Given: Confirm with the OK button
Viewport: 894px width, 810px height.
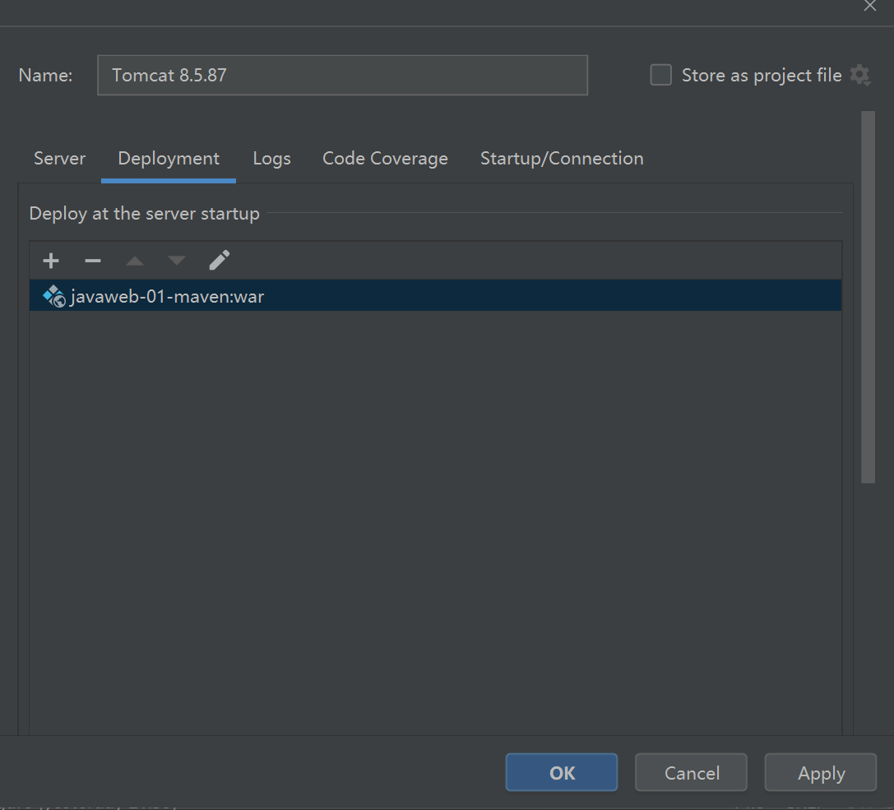Looking at the screenshot, I should coord(562,772).
